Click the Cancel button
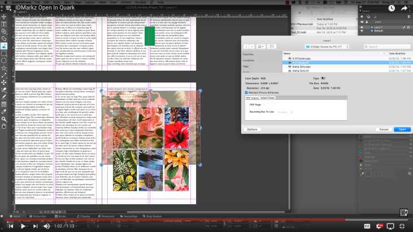413x232 pixels. click(384, 129)
